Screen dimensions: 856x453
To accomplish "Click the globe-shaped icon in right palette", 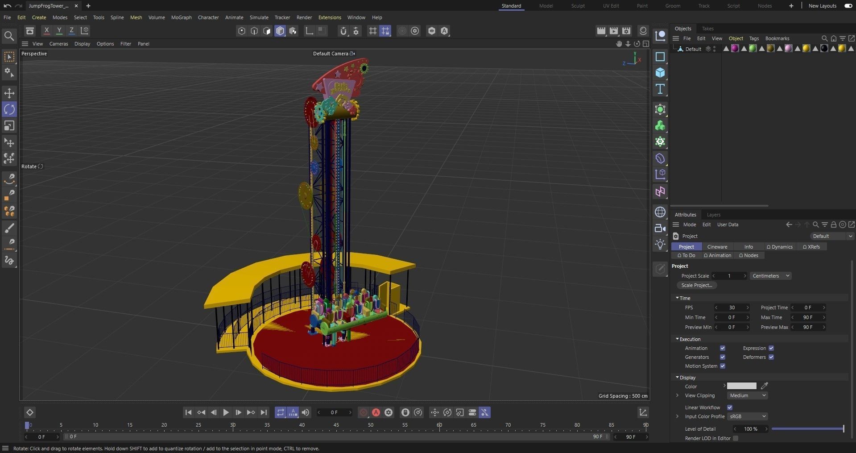I will [660, 212].
